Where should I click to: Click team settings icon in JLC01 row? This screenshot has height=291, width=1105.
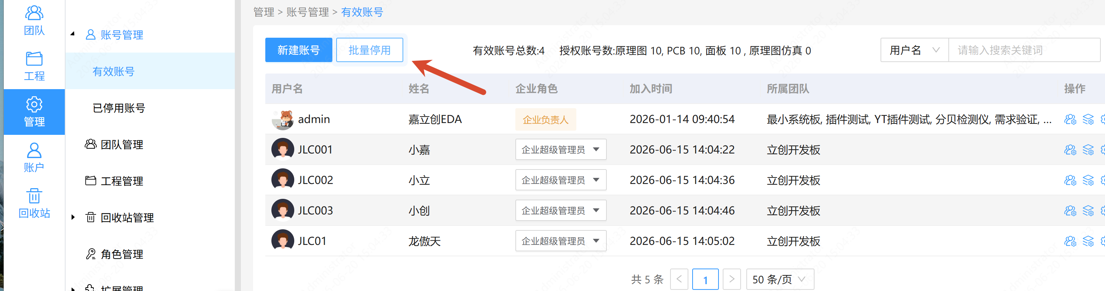pos(1070,241)
